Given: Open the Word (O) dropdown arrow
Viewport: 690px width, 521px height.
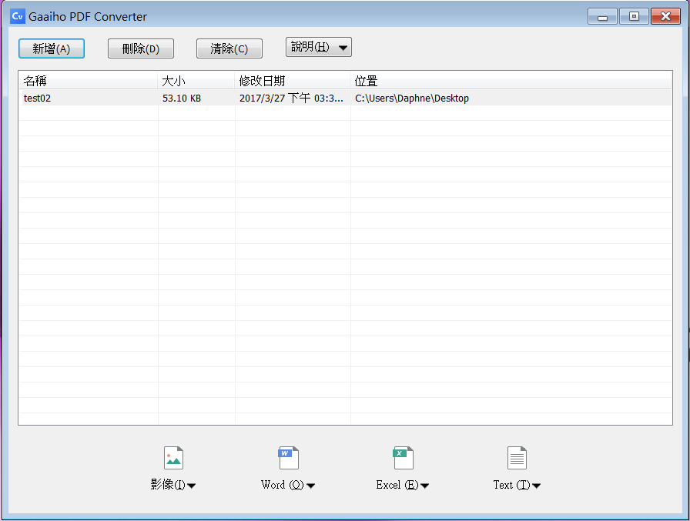Looking at the screenshot, I should (x=310, y=486).
